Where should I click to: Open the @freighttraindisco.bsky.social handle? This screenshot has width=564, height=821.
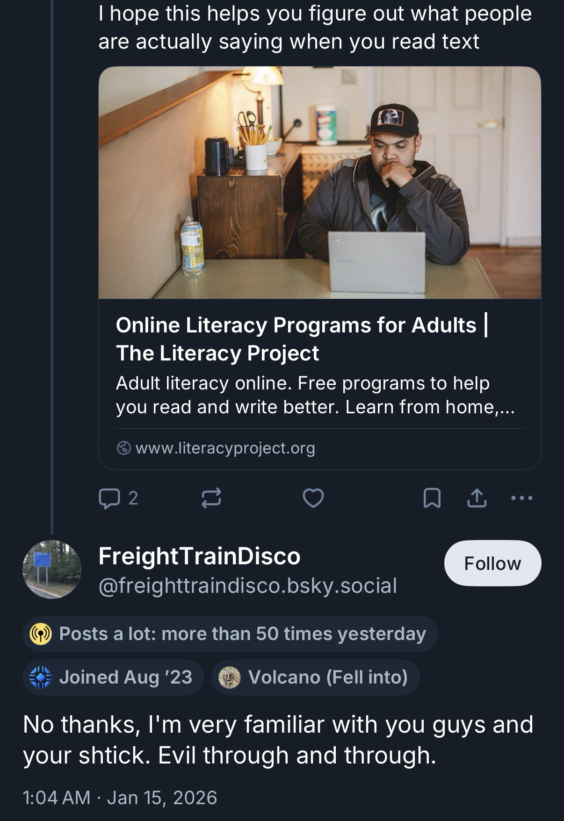[x=247, y=585]
